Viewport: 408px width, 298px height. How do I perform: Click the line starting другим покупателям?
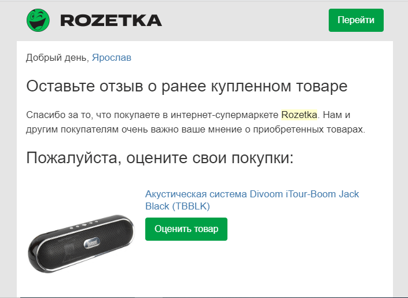click(x=196, y=130)
